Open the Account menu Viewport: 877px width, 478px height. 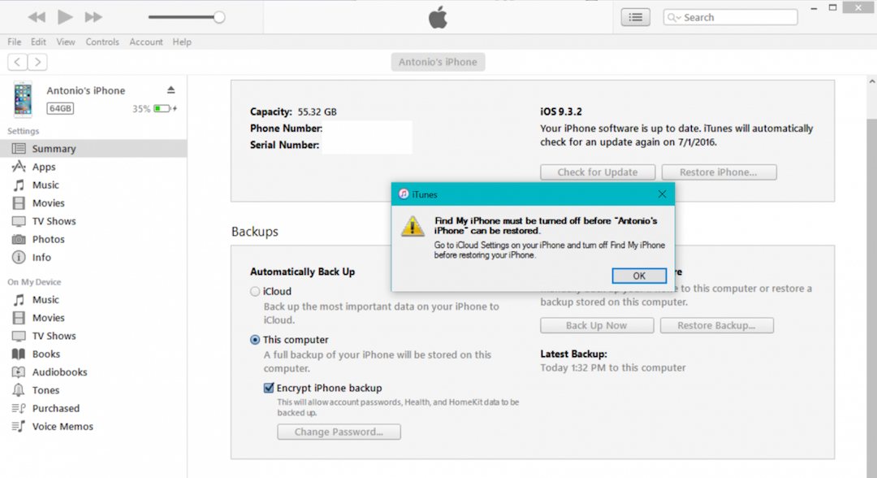pyautogui.click(x=146, y=41)
